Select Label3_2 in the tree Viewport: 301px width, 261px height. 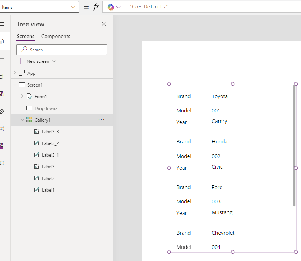pyautogui.click(x=62, y=143)
